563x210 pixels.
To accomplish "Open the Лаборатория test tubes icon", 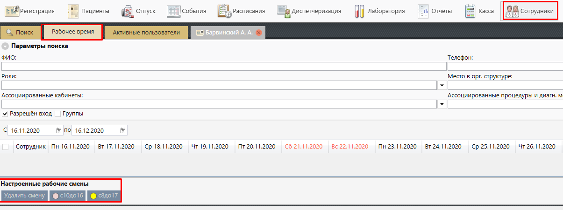I will click(x=359, y=11).
